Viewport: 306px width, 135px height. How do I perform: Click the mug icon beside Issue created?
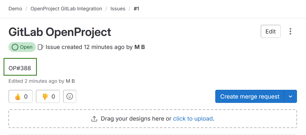pyautogui.click(x=40, y=47)
